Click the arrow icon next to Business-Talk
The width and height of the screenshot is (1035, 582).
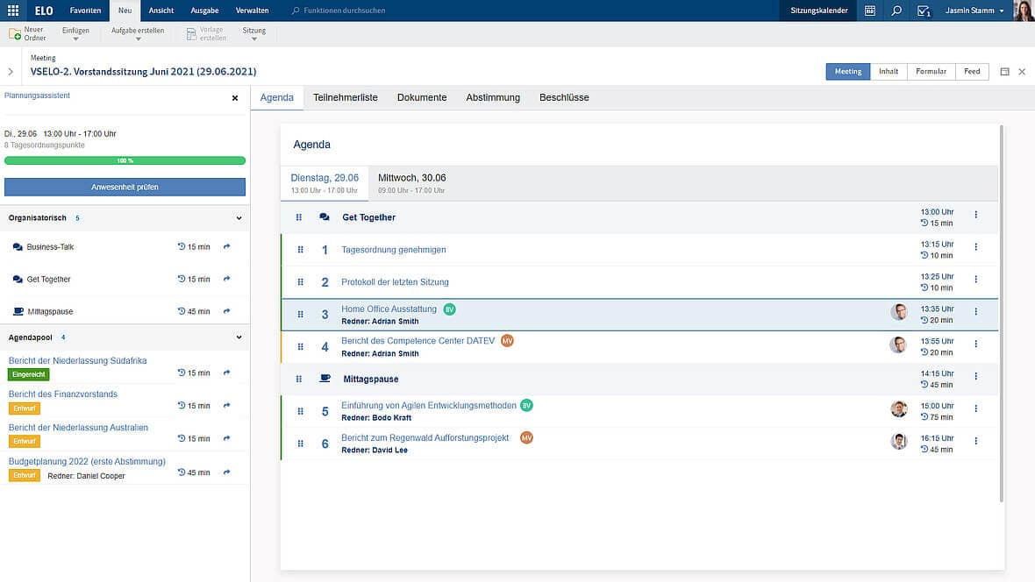pos(226,247)
